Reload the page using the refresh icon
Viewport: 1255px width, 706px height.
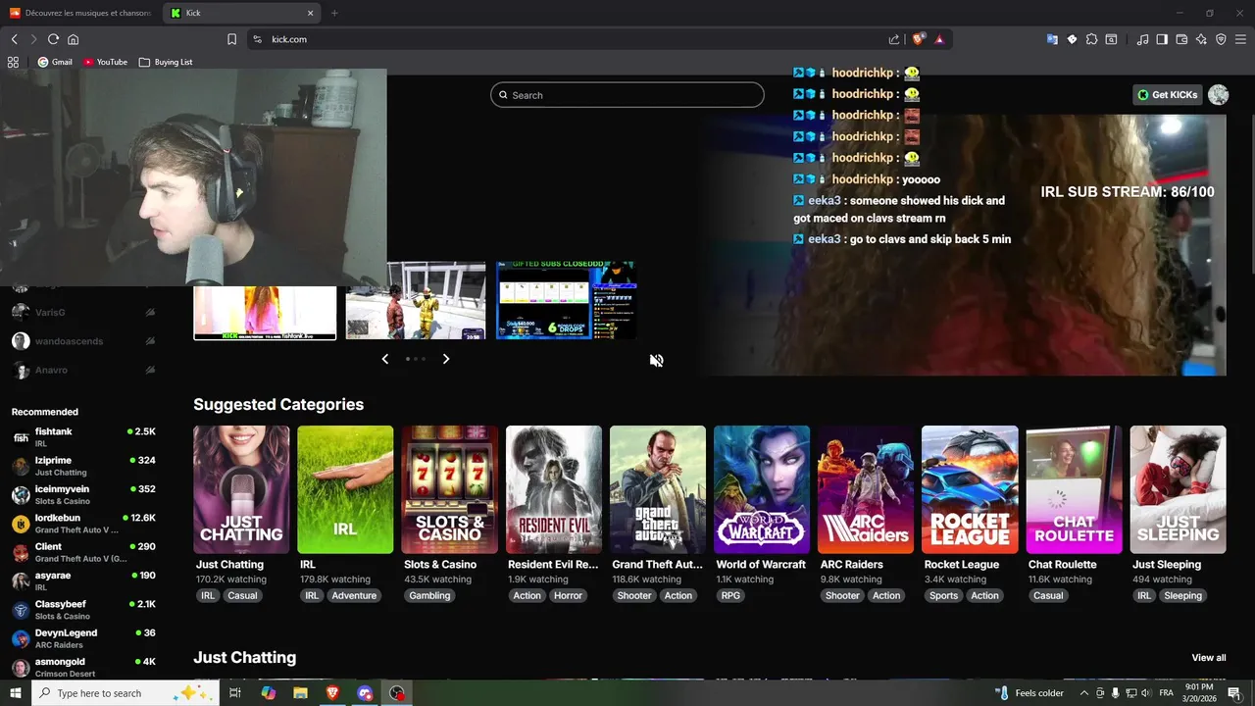[53, 39]
